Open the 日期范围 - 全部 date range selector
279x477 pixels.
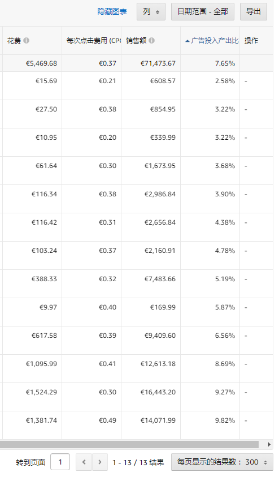pyautogui.click(x=203, y=11)
